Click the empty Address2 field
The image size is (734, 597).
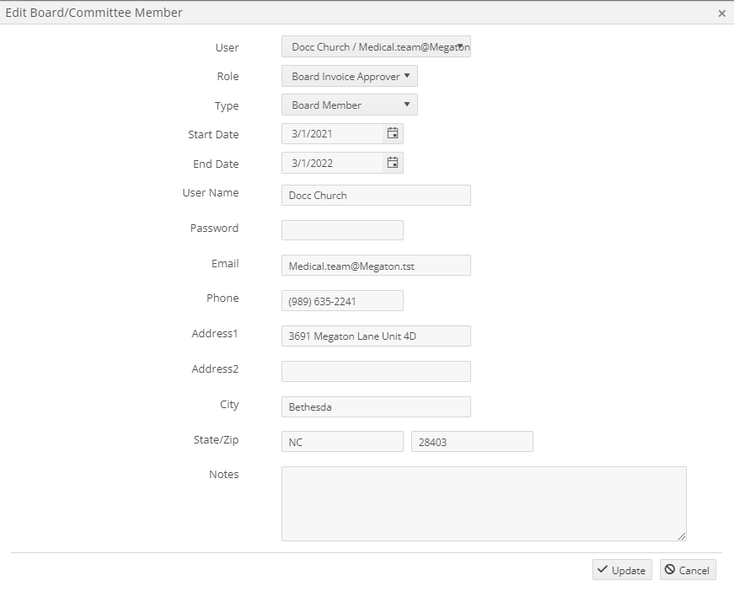coord(376,371)
